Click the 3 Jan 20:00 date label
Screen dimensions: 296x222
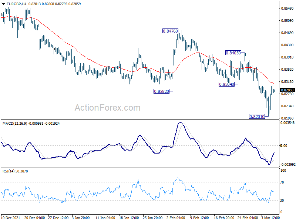(x=81, y=218)
